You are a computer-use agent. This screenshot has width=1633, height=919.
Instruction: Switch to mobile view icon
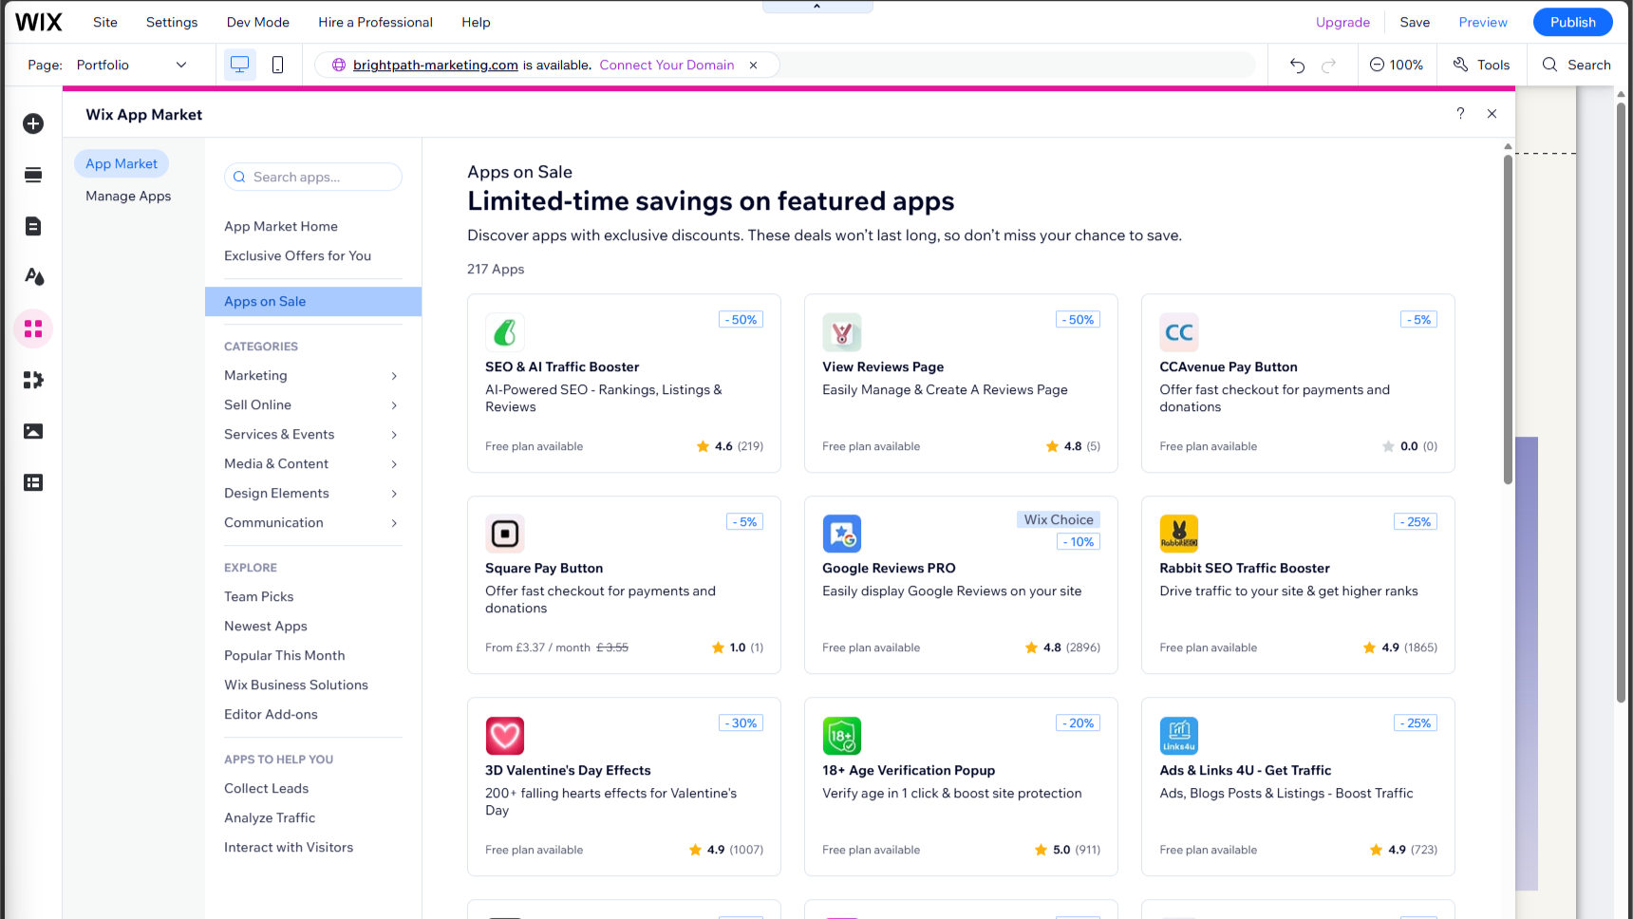(x=277, y=65)
